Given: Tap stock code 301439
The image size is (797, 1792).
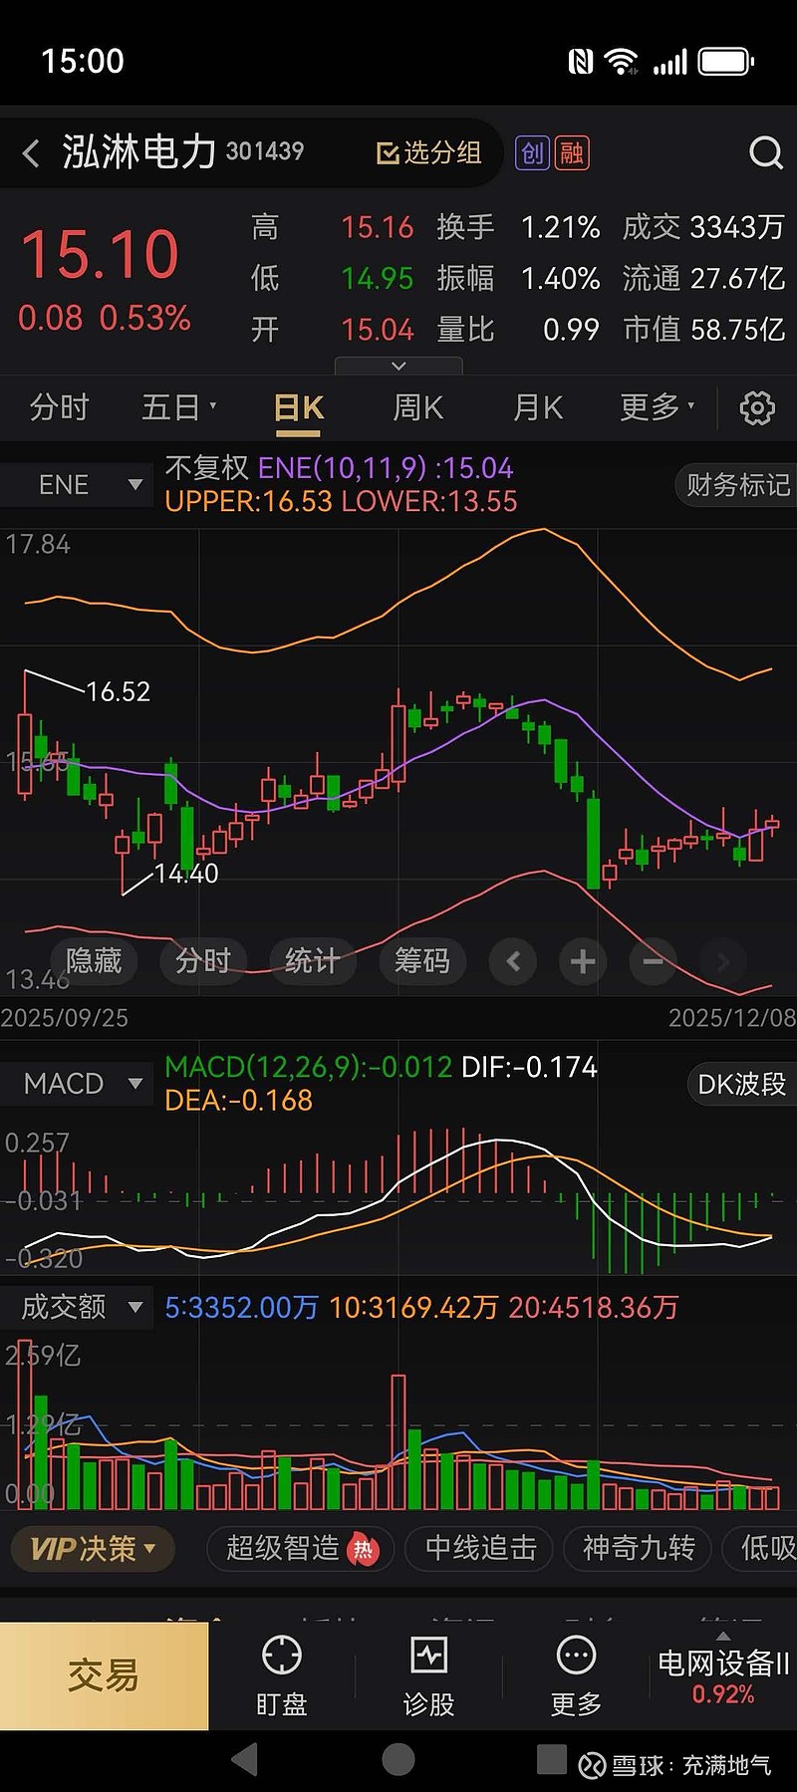Looking at the screenshot, I should pos(264,151).
